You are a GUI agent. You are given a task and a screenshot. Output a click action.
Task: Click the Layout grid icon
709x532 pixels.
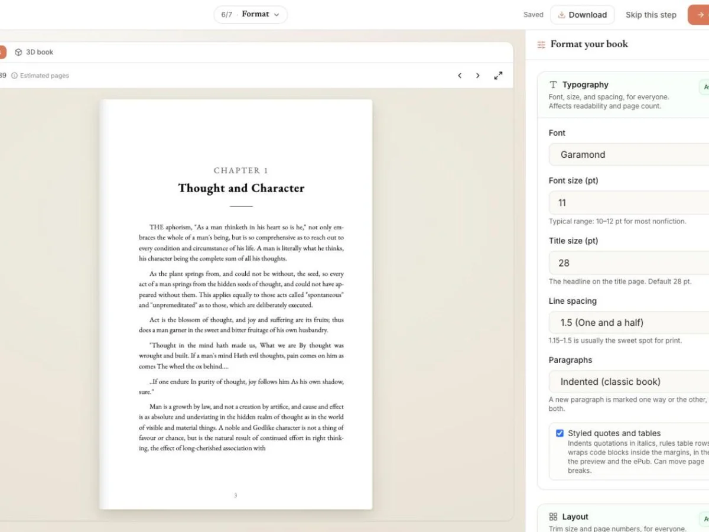pyautogui.click(x=553, y=517)
